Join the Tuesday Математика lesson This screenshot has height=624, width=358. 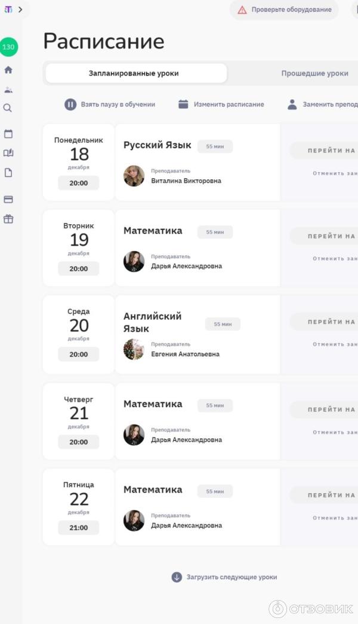[x=327, y=236]
